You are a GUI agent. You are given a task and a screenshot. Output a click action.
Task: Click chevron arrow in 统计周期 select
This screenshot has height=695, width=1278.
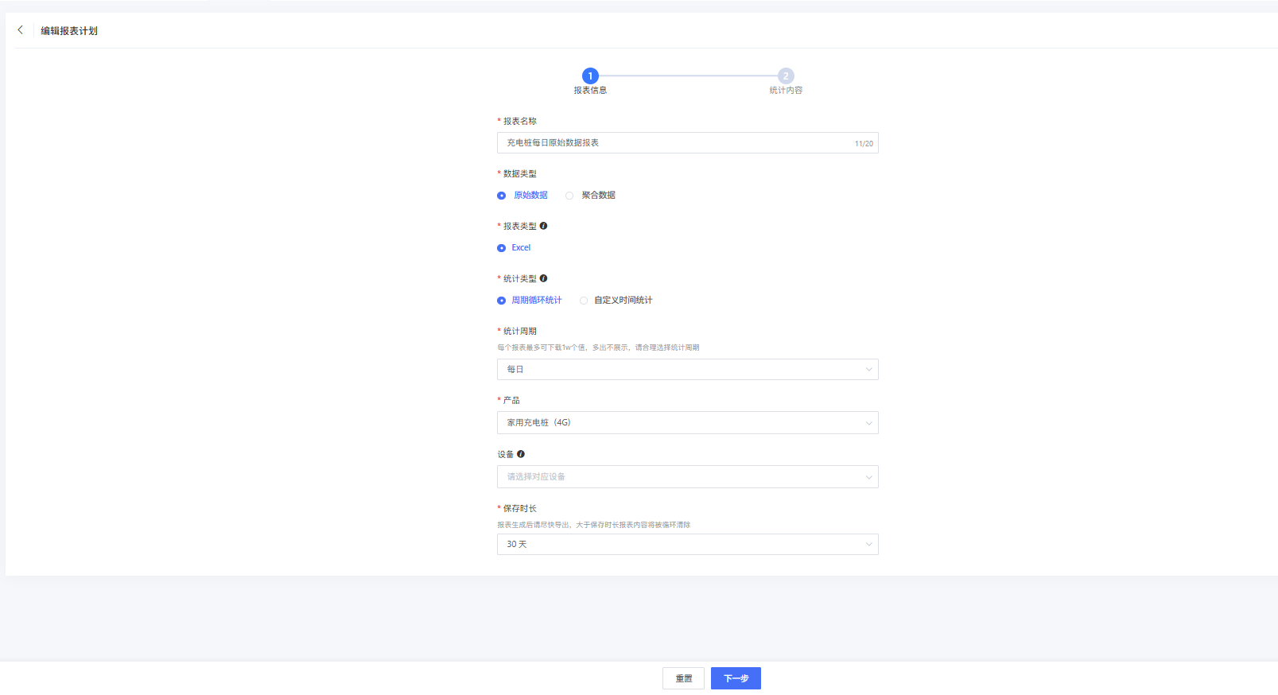click(x=868, y=370)
